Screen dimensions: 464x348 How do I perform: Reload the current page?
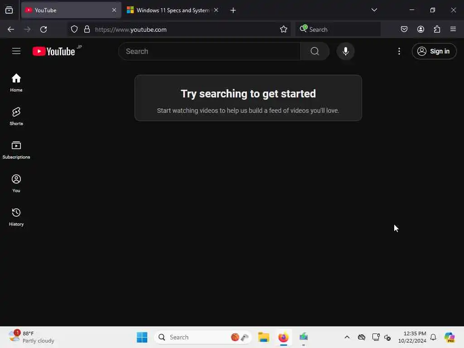(x=43, y=29)
